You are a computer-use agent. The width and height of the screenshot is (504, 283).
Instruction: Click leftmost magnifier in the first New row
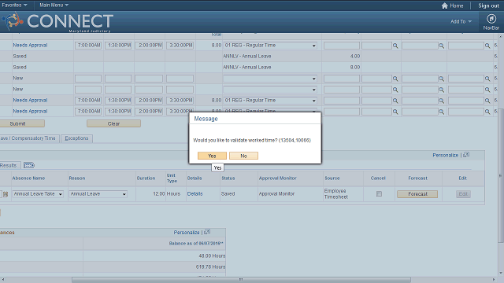[x=395, y=79]
